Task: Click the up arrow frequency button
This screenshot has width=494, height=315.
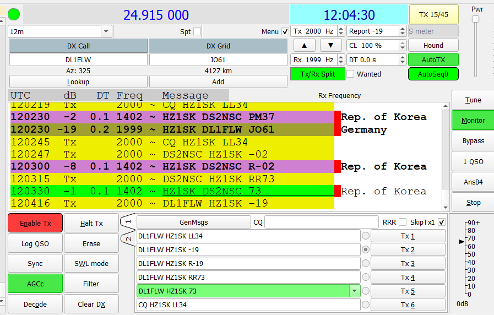Action: click(x=305, y=45)
